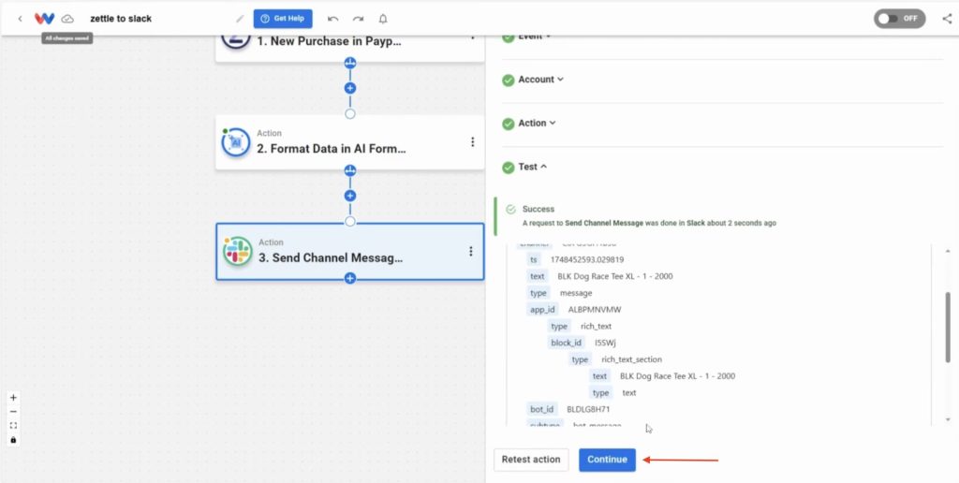
Task: Click Get Help button
Action: (x=283, y=19)
